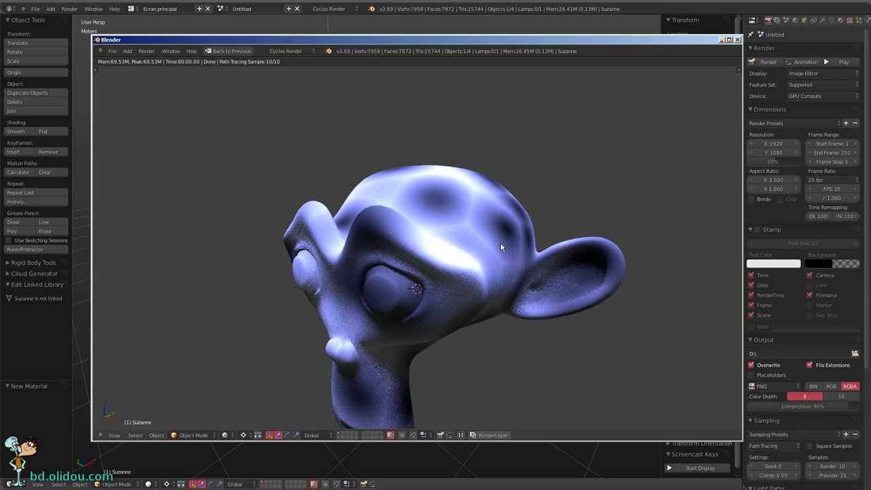The image size is (871, 490).
Task: Open the Render Layers properties tab icon
Action: (776, 20)
